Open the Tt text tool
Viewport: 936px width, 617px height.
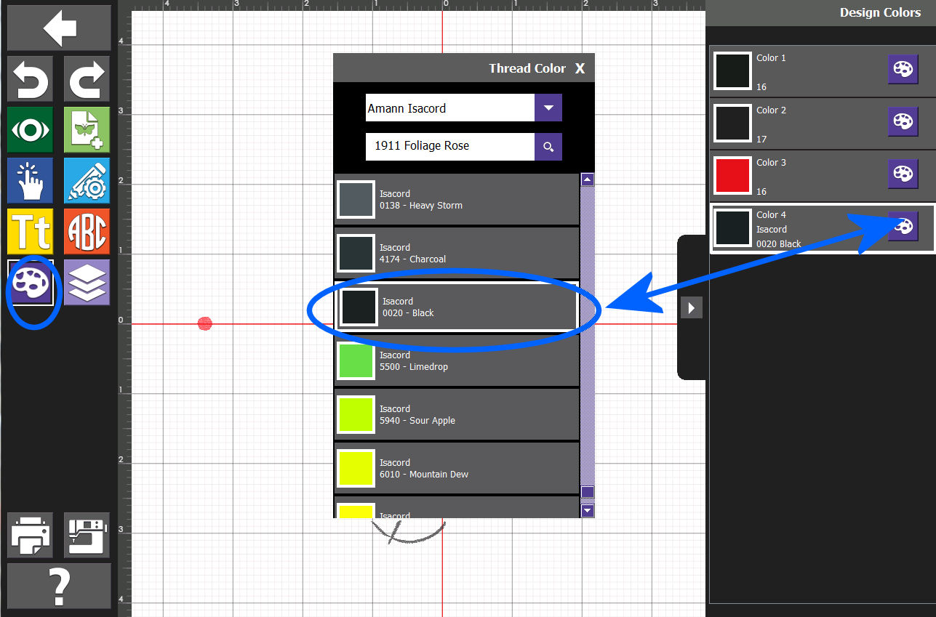[x=31, y=231]
